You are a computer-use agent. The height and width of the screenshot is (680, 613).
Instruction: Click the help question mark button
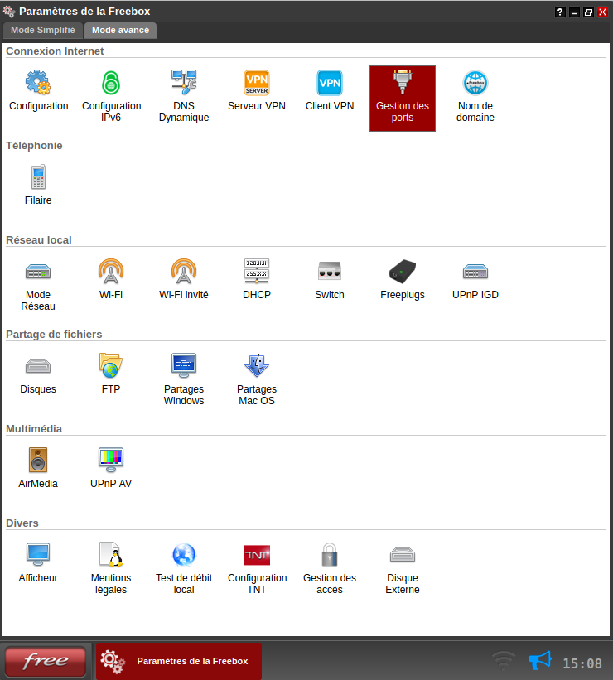[560, 12]
